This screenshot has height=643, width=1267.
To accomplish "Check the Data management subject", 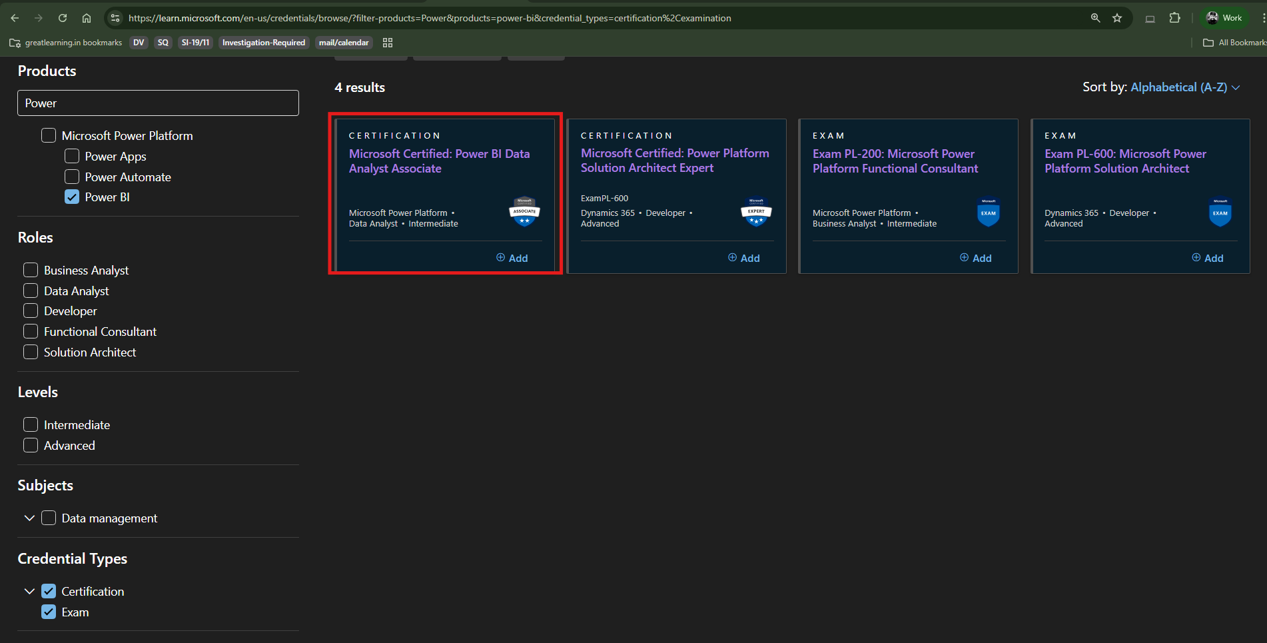I will pyautogui.click(x=49, y=518).
